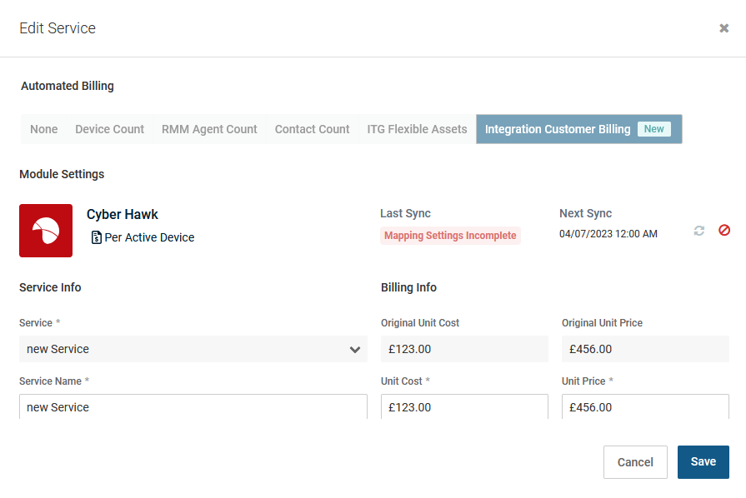Choose RMM Agent Count option
Screen dimensions: 746x498
pyautogui.click(x=209, y=129)
